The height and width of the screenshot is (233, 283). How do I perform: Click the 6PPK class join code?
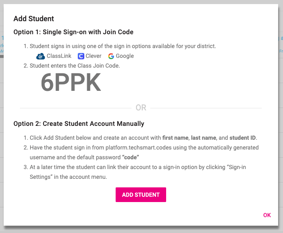tap(71, 83)
